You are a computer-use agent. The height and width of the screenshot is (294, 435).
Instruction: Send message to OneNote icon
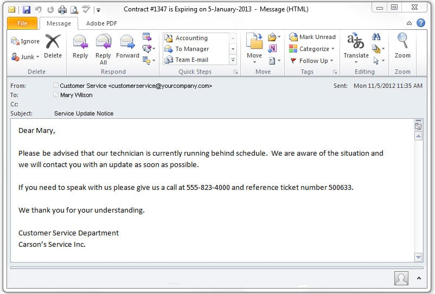[272, 49]
